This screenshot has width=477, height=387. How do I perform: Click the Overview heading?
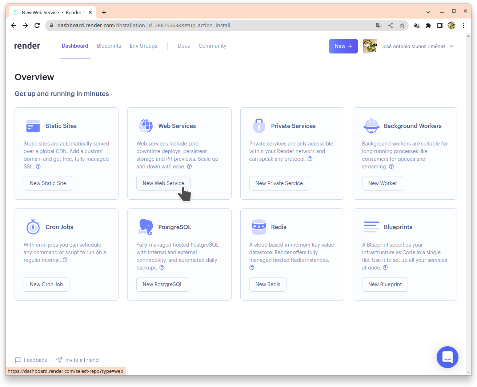point(34,77)
